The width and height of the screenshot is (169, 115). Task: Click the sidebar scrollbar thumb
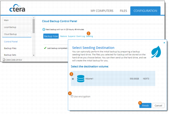tap(34, 26)
